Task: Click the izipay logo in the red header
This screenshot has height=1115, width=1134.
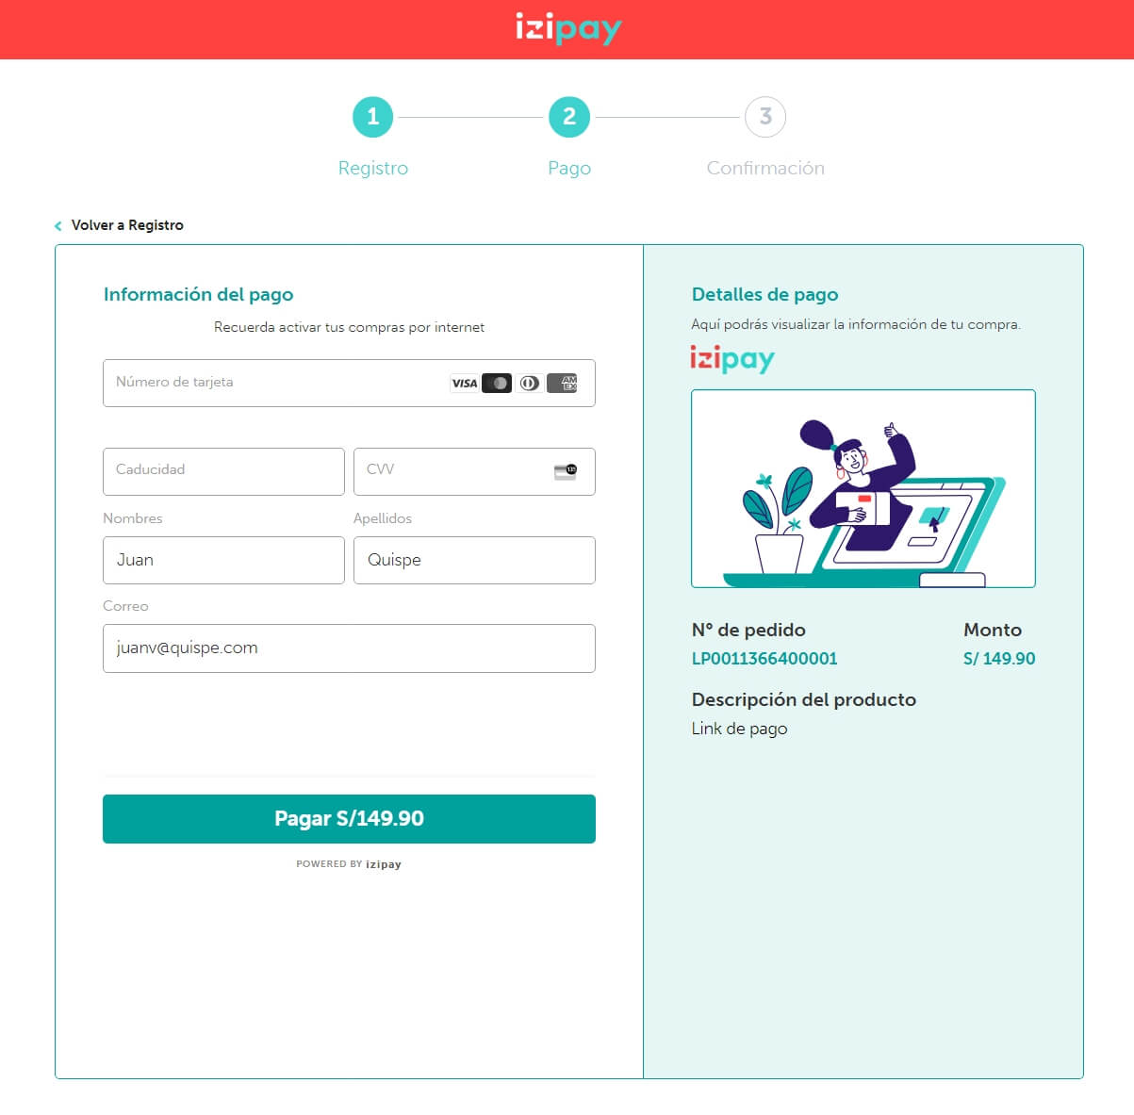Action: pos(568,28)
